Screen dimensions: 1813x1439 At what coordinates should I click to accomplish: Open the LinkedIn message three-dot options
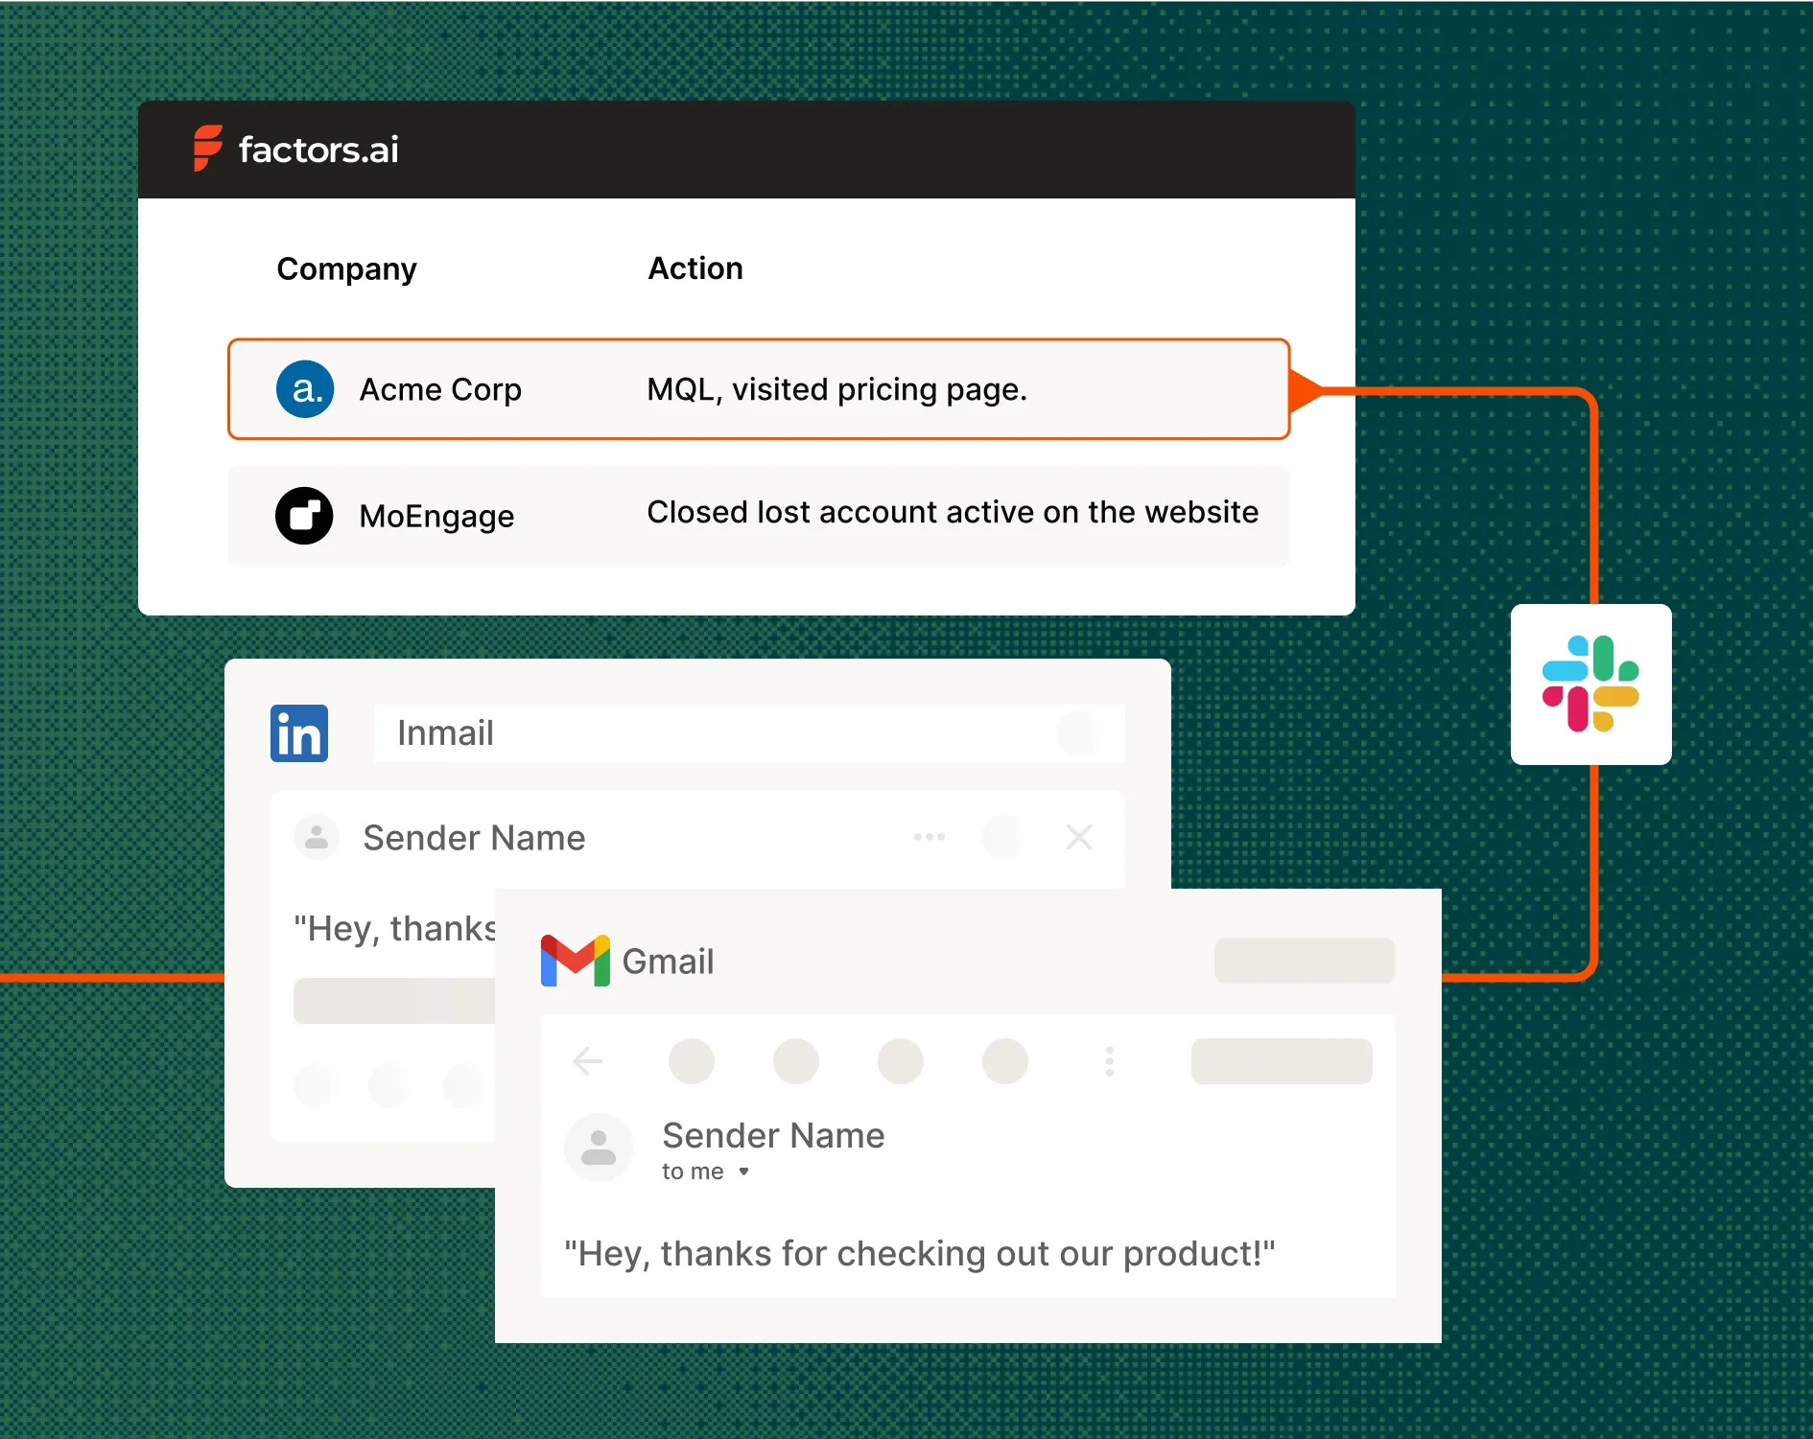point(930,837)
